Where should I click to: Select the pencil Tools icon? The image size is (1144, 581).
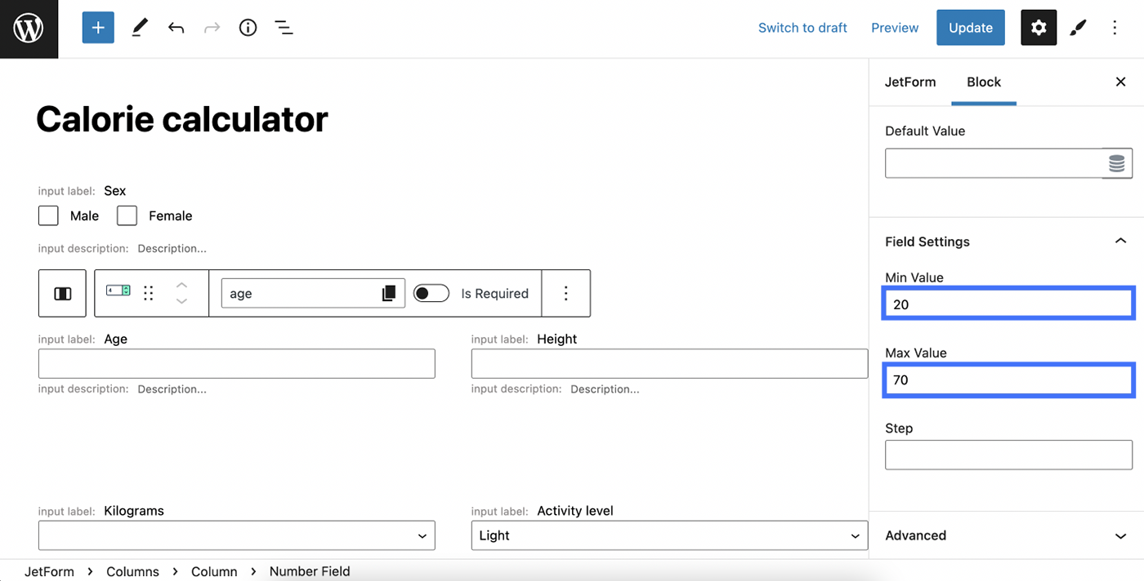(x=140, y=28)
